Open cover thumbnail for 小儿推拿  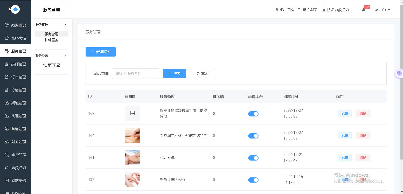[133, 157]
